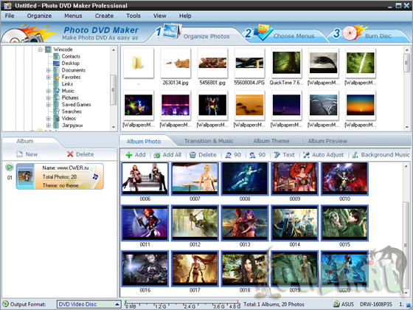Select album photo 0013
This screenshot has width=413, height=310.
pyautogui.click(x=245, y=223)
